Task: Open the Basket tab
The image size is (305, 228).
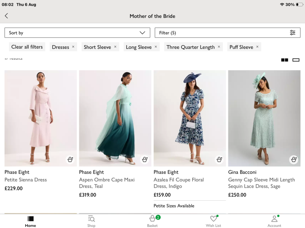Action: point(152,222)
